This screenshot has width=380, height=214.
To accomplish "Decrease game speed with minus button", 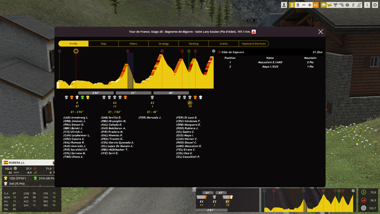I will (303, 5).
